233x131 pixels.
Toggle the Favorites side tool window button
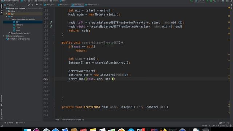(1, 114)
